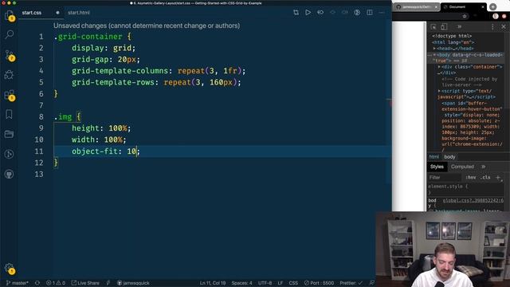510x287 pixels.
Task: Click the jamesqquick account in status bar
Action: (x=133, y=283)
